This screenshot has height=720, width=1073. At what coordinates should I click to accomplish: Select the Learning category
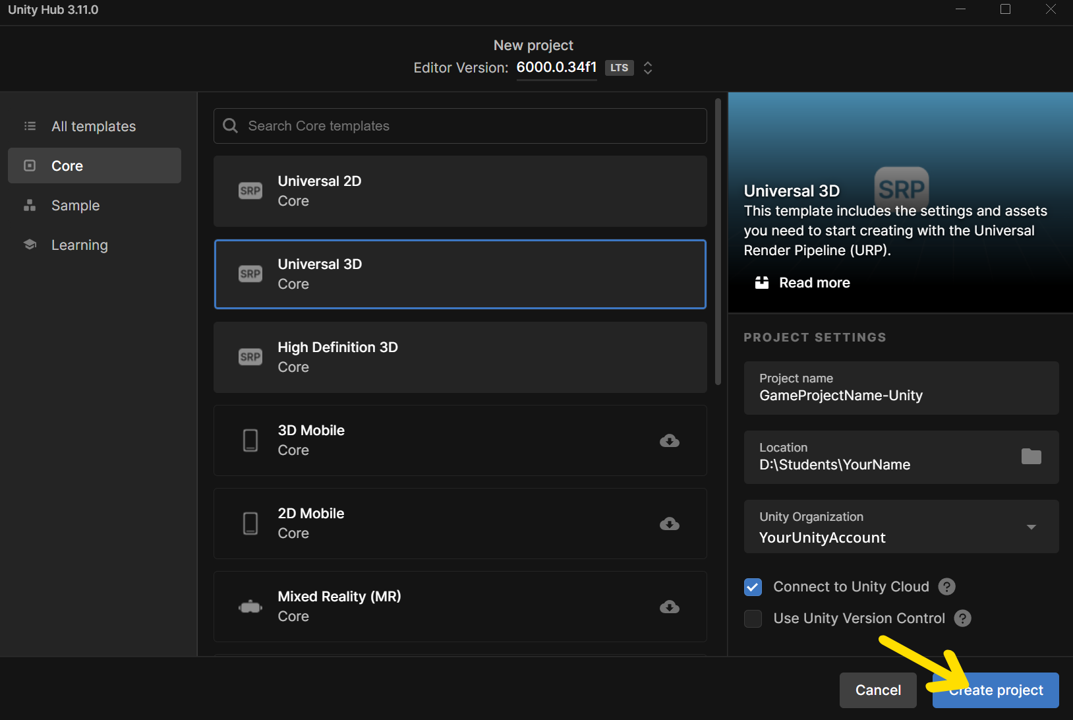coord(94,245)
